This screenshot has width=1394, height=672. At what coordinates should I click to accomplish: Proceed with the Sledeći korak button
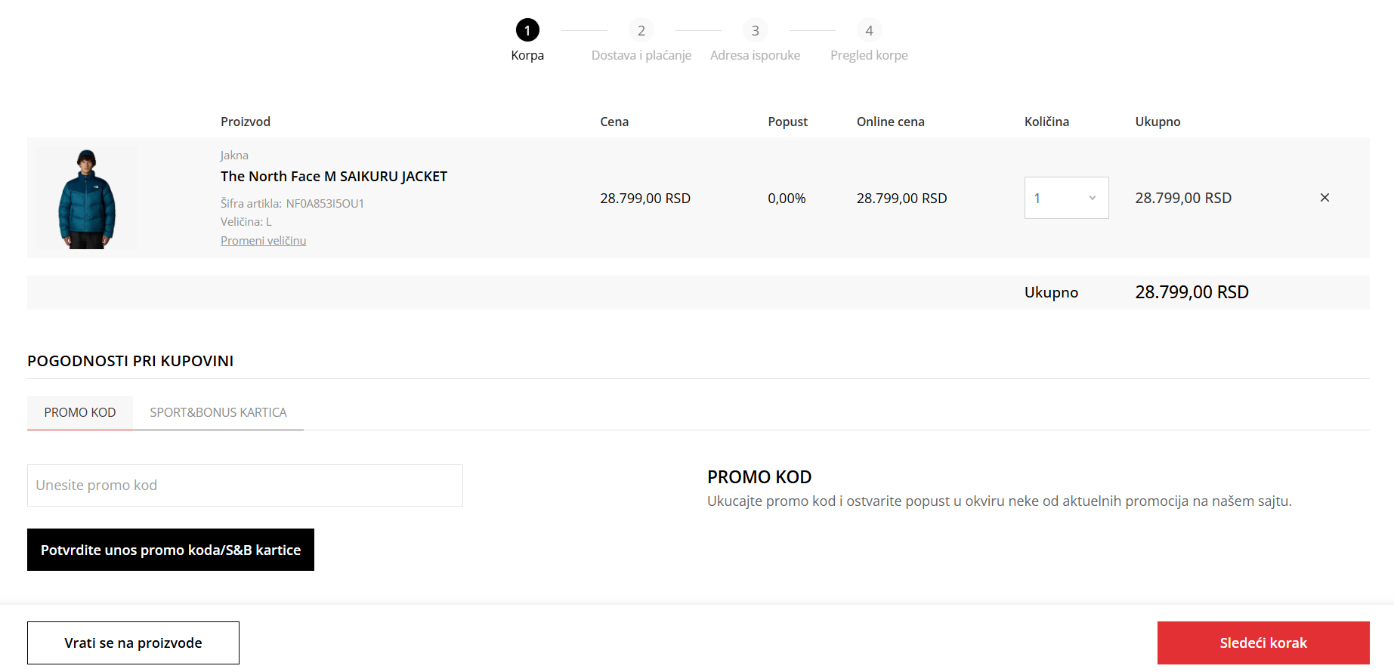point(1263,643)
